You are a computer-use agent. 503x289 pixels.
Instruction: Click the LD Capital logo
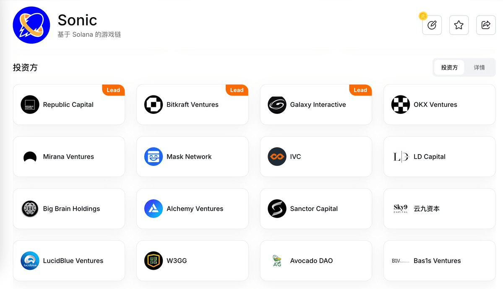[x=400, y=157]
